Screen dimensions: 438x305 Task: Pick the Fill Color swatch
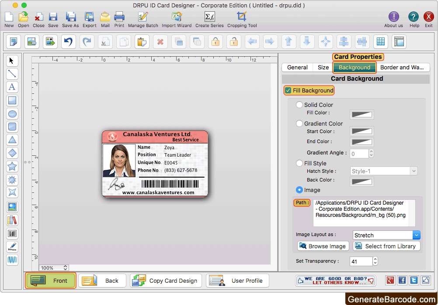pos(362,114)
